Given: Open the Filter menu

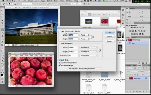Looking at the screenshot, I should coord(56,1).
